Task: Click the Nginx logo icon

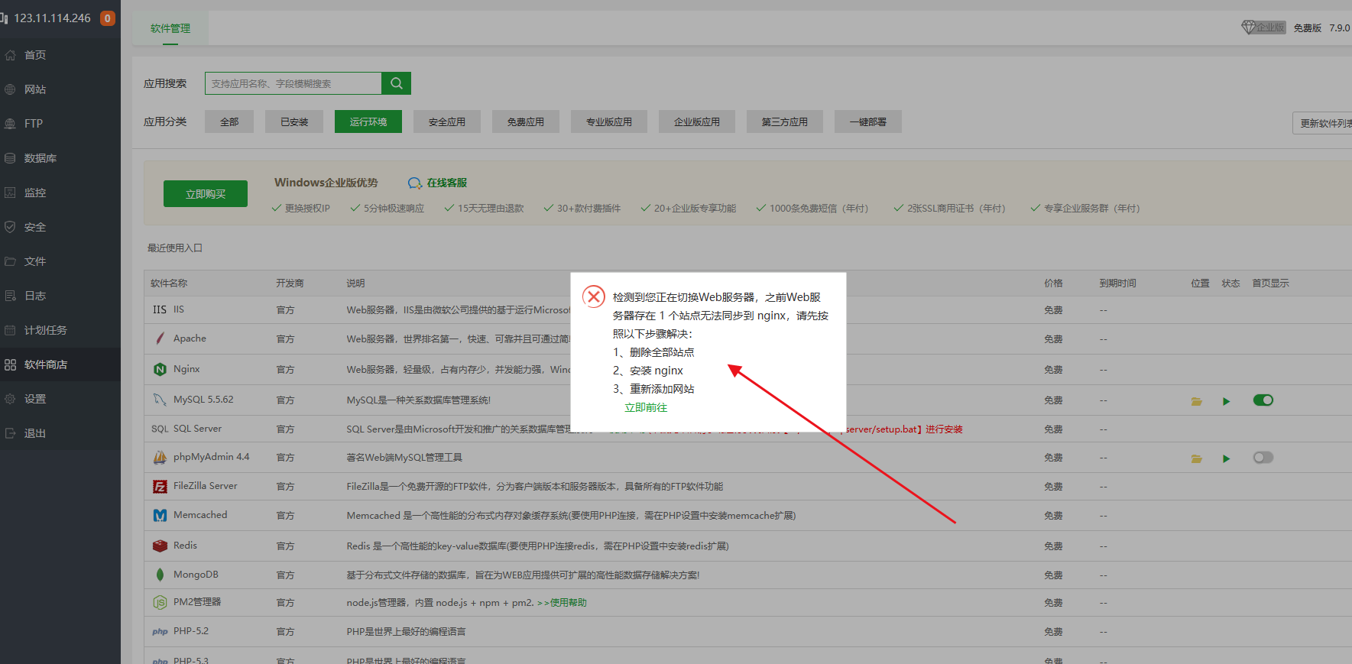Action: pyautogui.click(x=160, y=369)
